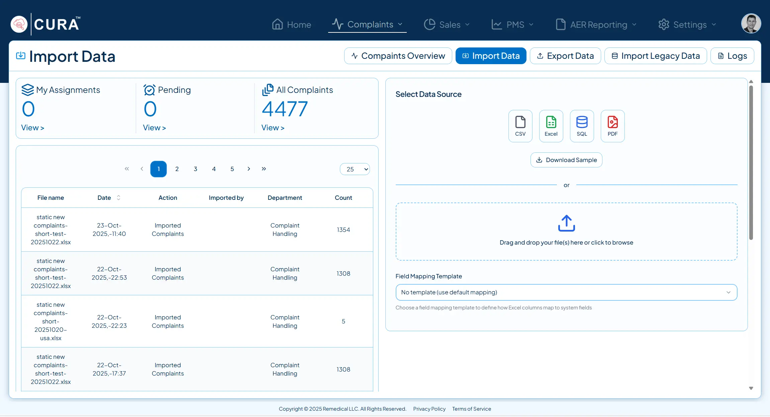Go to page 3 of the table
Viewport: 770px width, 417px height.
(x=195, y=169)
